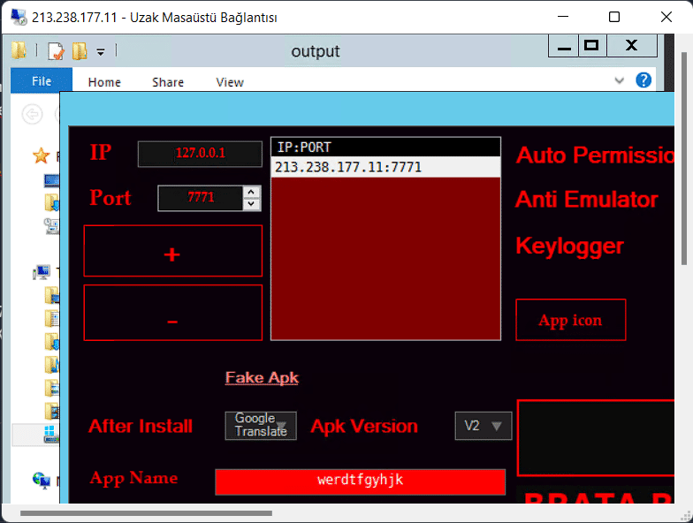Click the Port field showing 7771
Image resolution: width=693 pixels, height=523 pixels.
201,198
